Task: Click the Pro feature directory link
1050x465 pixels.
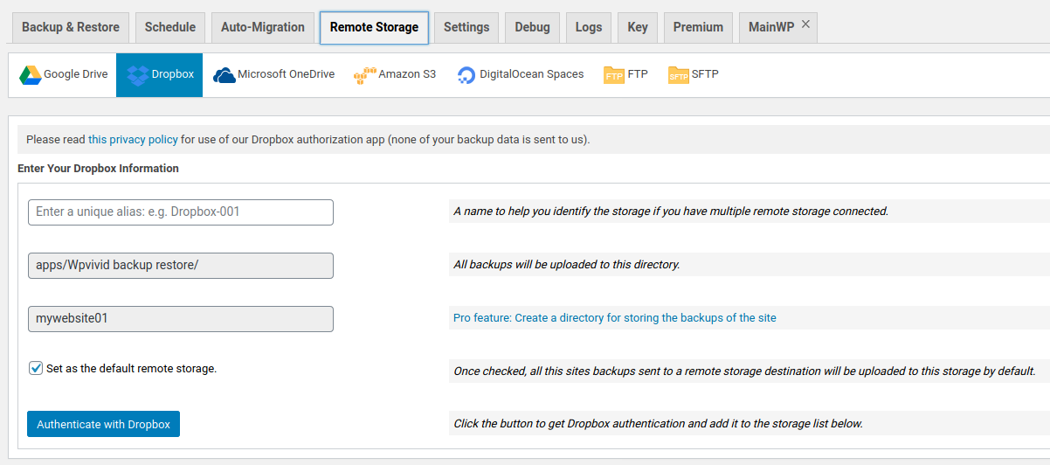Action: (x=614, y=318)
